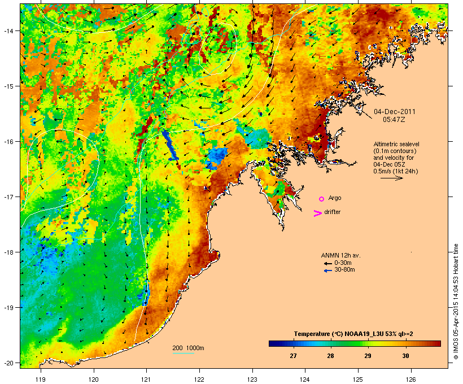The image size is (463, 384).
Task: Click the (0.1m contours) text
Action: (x=395, y=151)
